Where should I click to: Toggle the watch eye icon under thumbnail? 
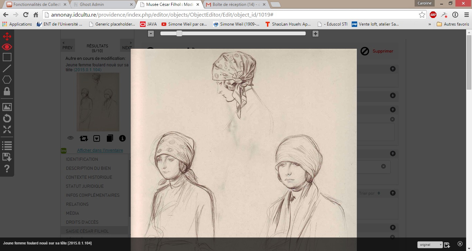[x=71, y=138]
